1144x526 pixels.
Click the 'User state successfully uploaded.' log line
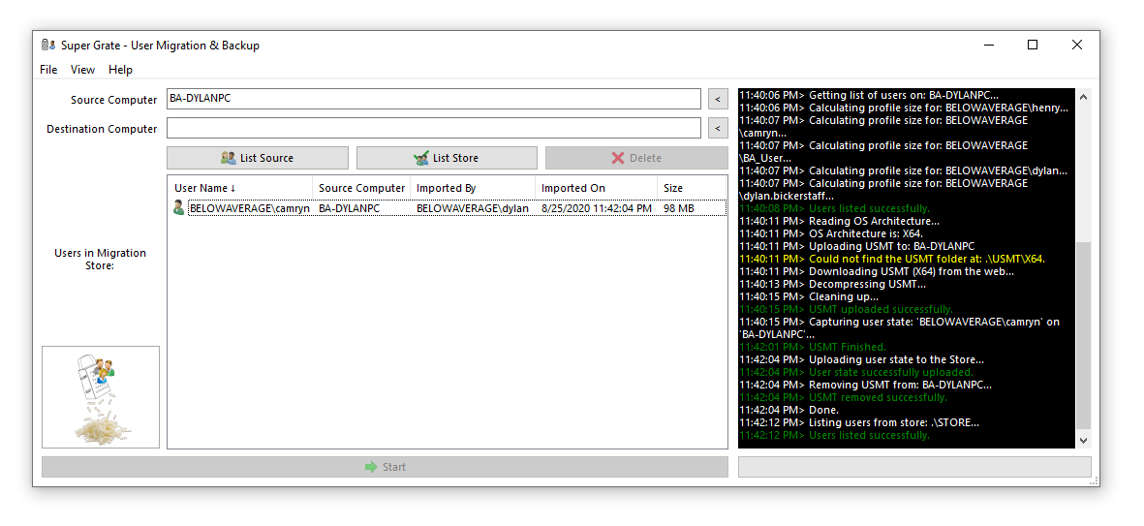(855, 372)
